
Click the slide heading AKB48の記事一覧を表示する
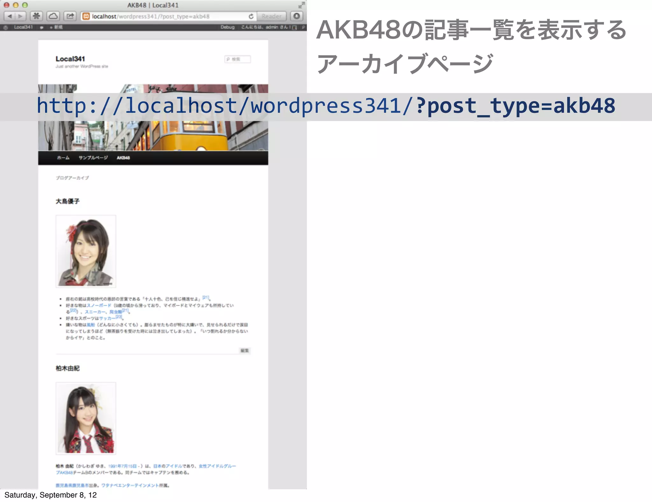click(471, 30)
